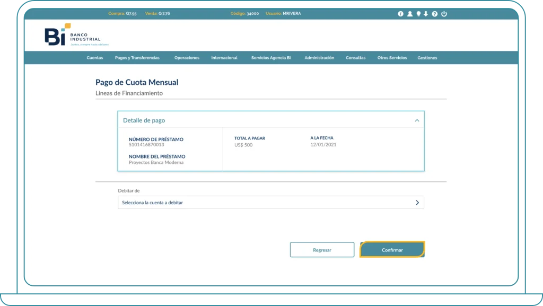Click the download arrow icon
The image size is (543, 306).
tap(426, 14)
